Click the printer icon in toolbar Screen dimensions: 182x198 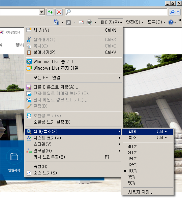(89, 22)
